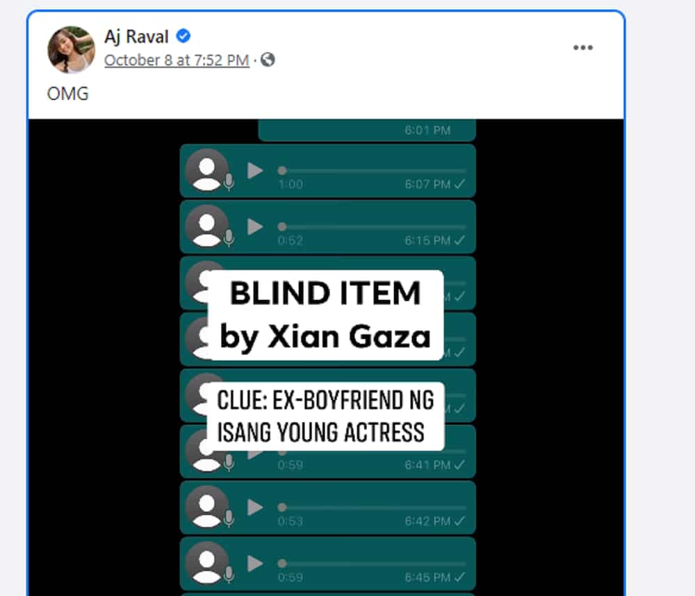Click the globe public audience icon
Image resolution: width=695 pixels, height=596 pixels.
coord(268,59)
